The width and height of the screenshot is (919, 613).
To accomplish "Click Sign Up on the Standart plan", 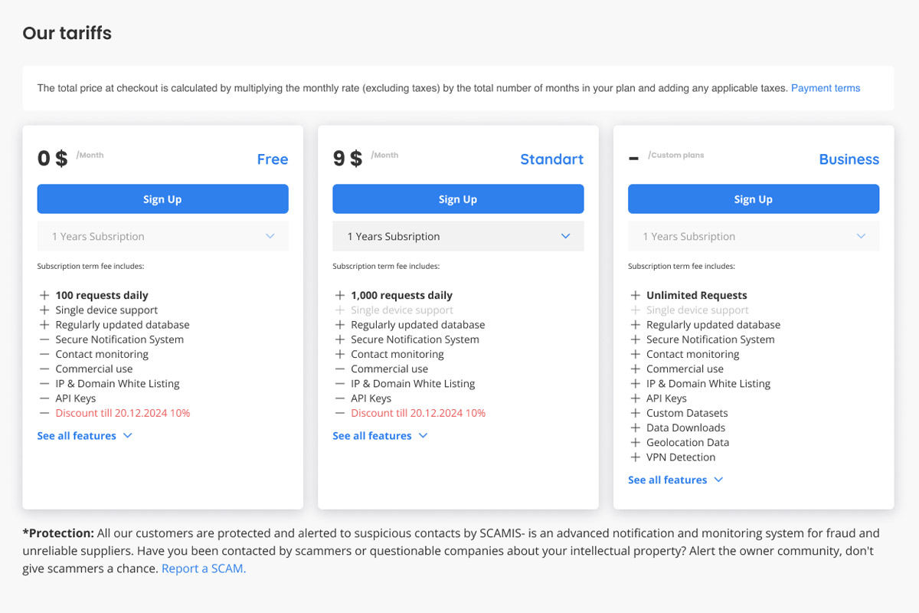I will pos(458,199).
